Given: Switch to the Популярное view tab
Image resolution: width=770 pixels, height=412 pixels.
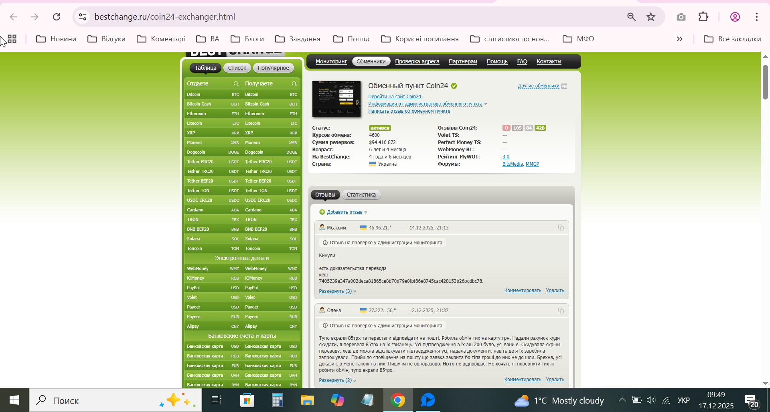Looking at the screenshot, I should click(x=274, y=68).
